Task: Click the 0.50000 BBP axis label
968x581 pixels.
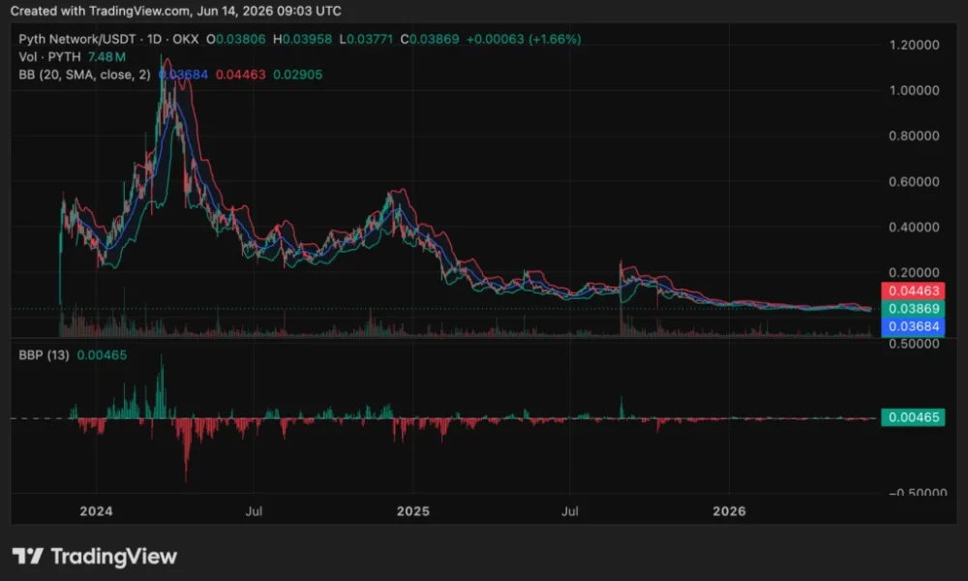Action: (915, 344)
